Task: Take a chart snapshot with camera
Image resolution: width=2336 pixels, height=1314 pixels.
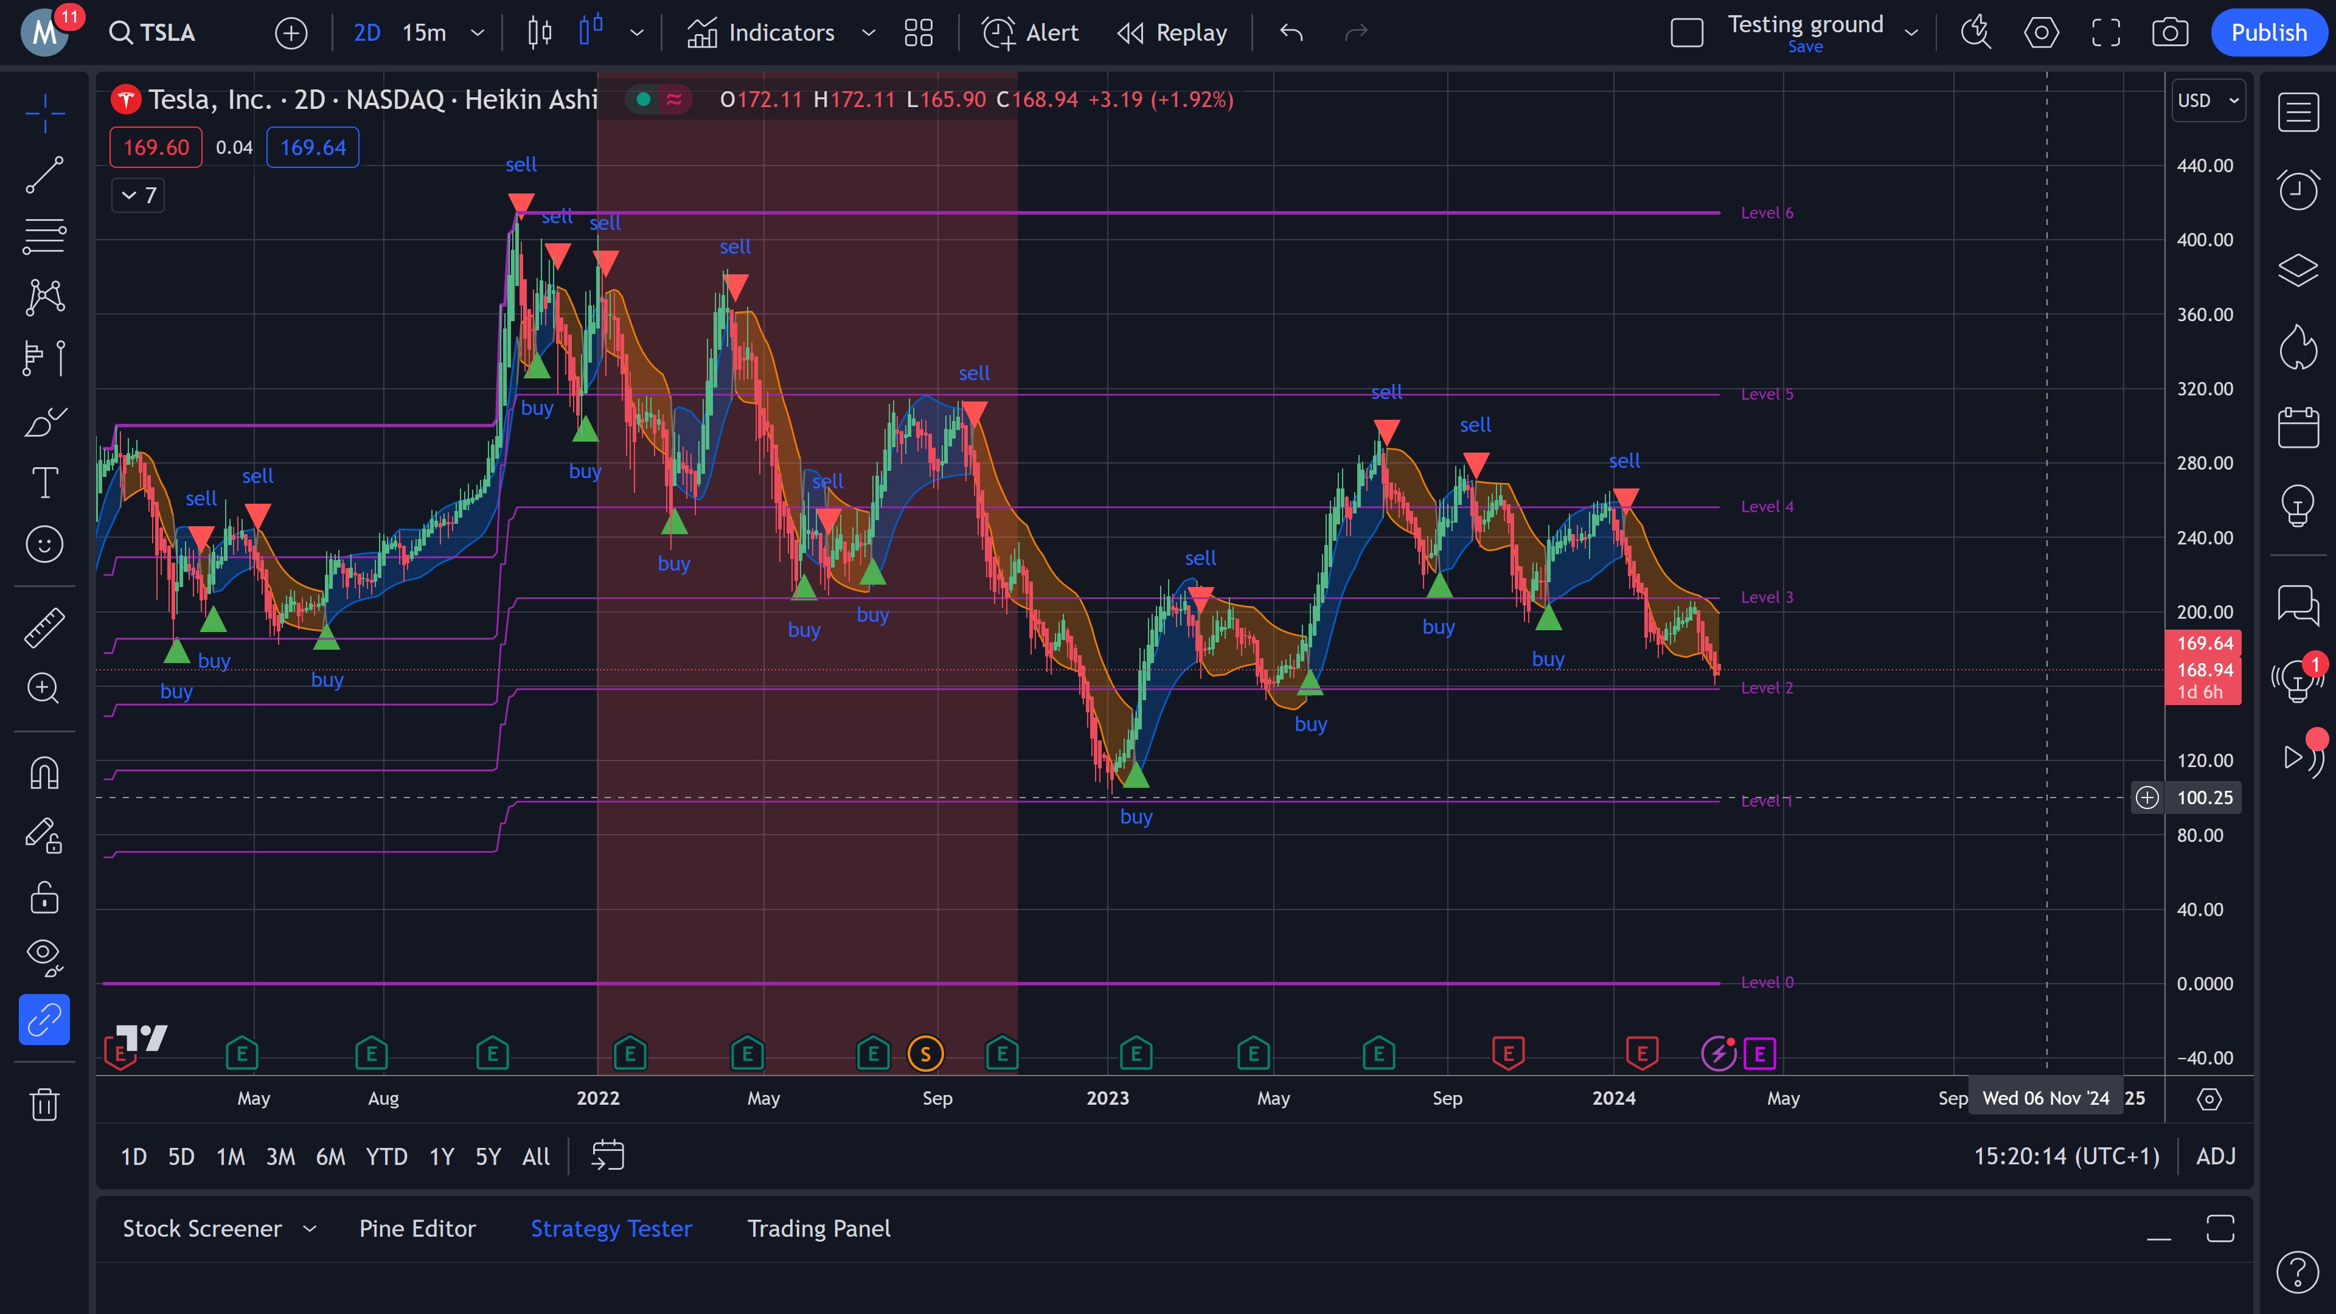Action: click(x=2170, y=33)
